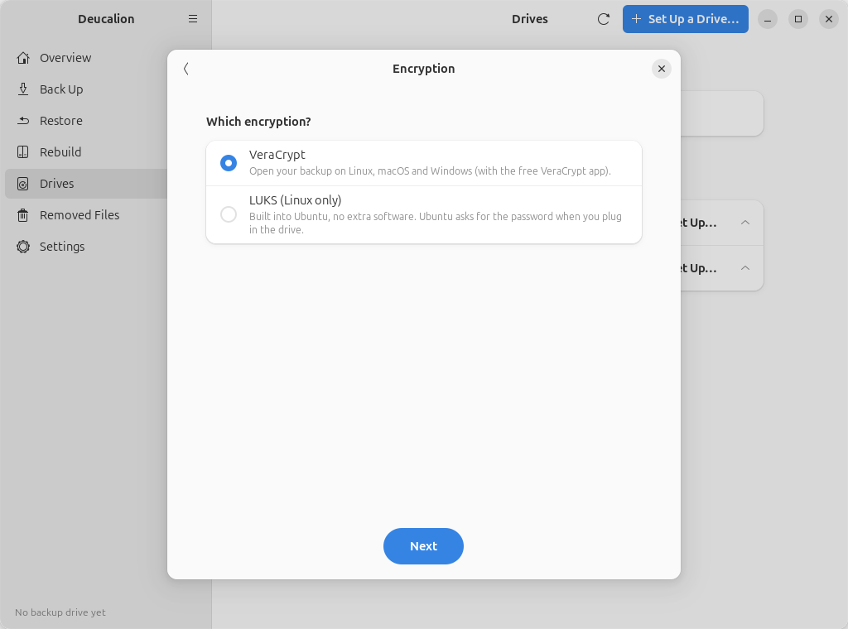This screenshot has width=848, height=629.
Task: Click the "No backup drive yet" status text
Action: point(60,612)
